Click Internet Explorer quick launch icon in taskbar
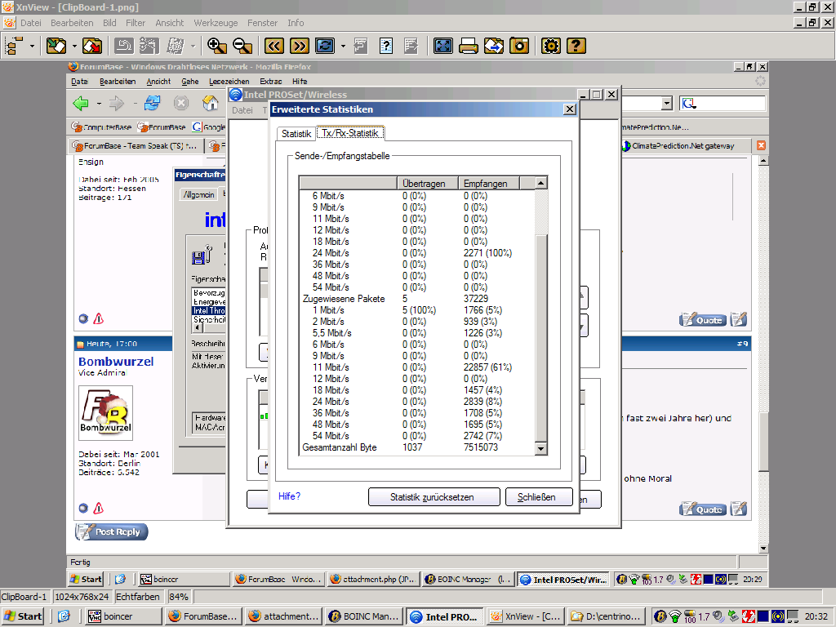The height and width of the screenshot is (627, 836). (x=64, y=616)
